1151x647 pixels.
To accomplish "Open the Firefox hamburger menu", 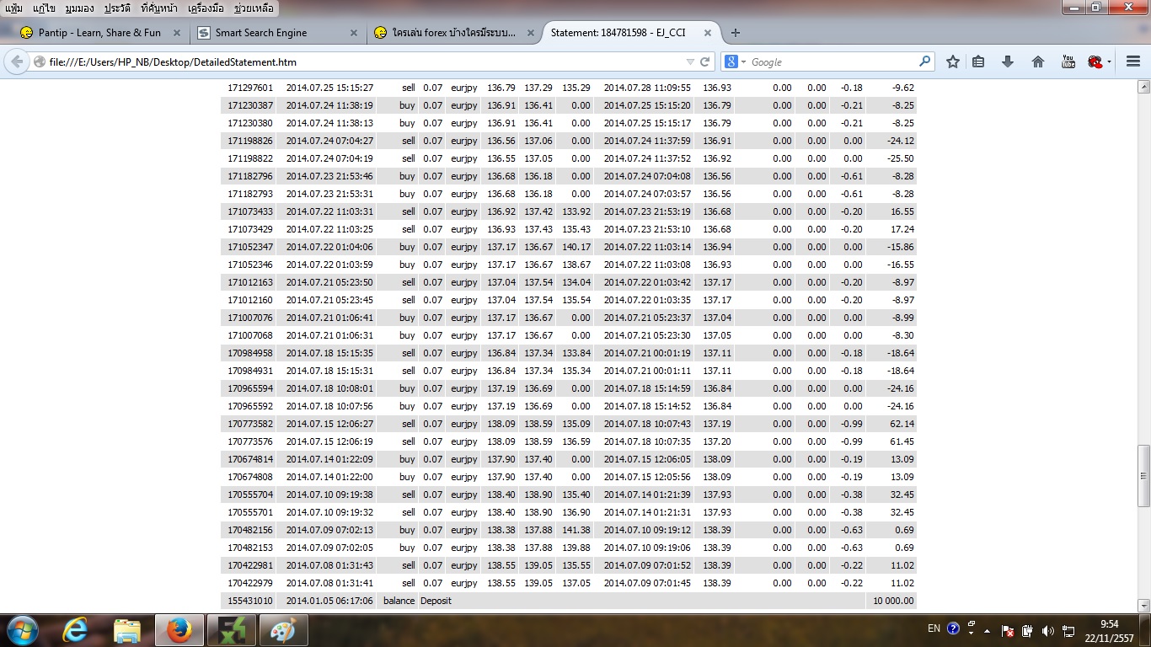I will tap(1132, 61).
